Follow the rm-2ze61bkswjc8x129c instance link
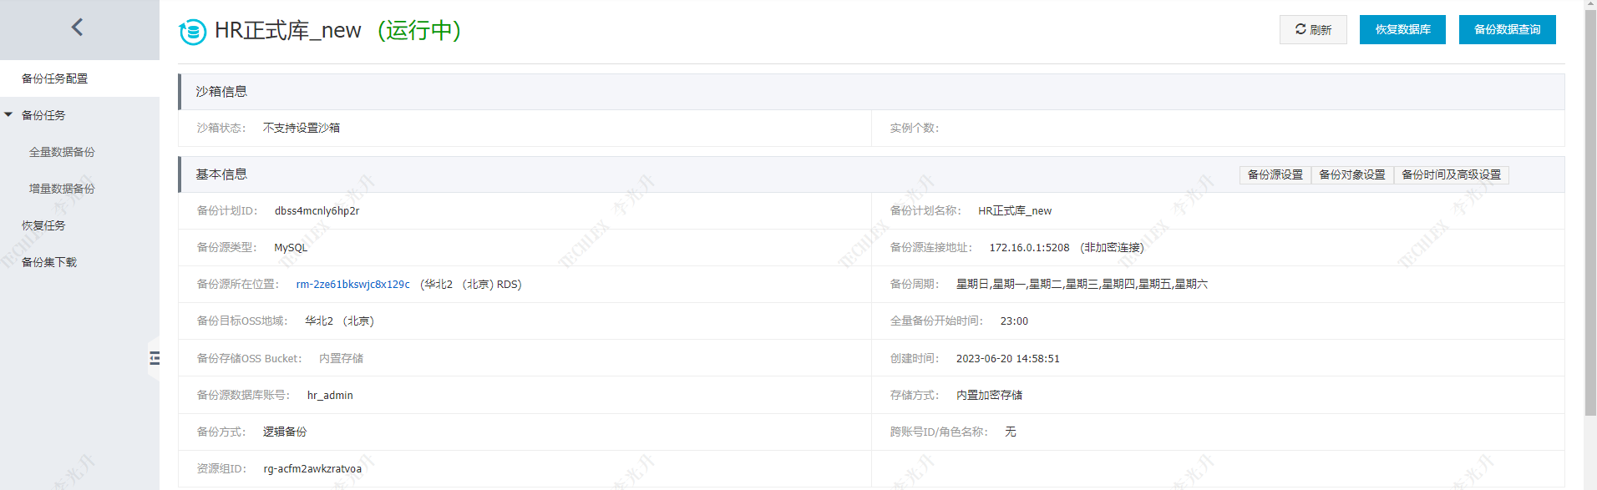1597x490 pixels. point(352,285)
